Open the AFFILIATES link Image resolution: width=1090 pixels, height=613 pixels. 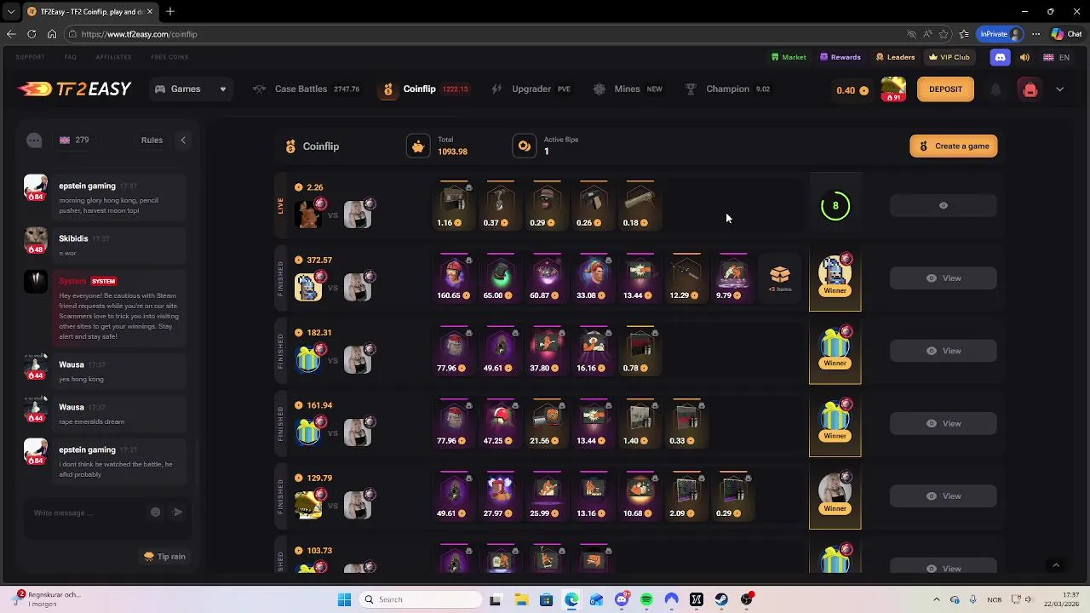pos(113,57)
